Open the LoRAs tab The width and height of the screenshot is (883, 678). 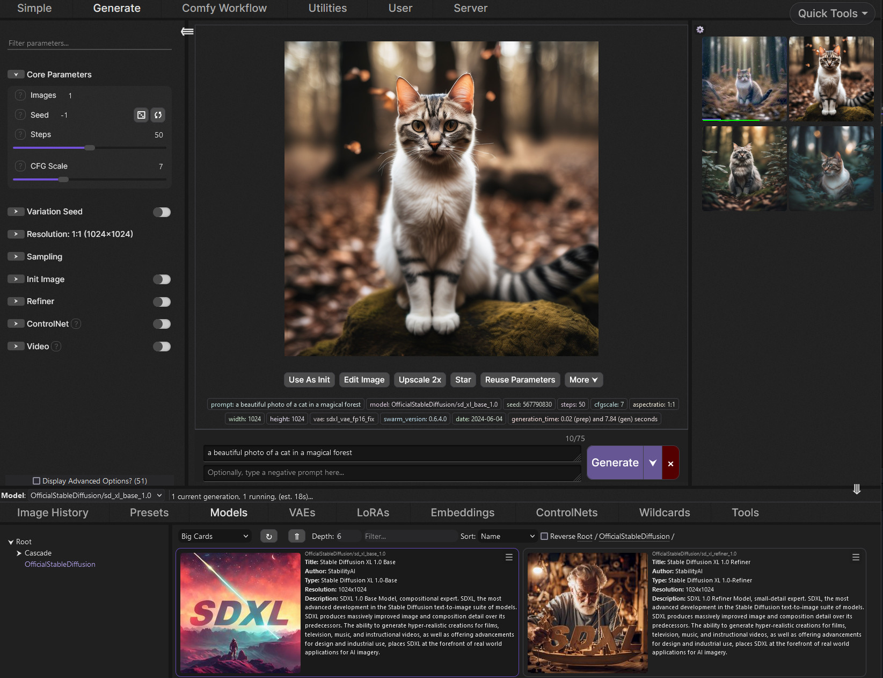pyautogui.click(x=373, y=513)
